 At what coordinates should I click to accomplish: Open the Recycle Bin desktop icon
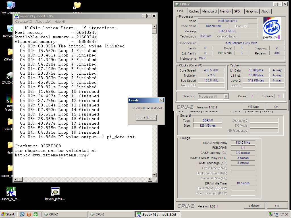pyautogui.click(x=10, y=29)
